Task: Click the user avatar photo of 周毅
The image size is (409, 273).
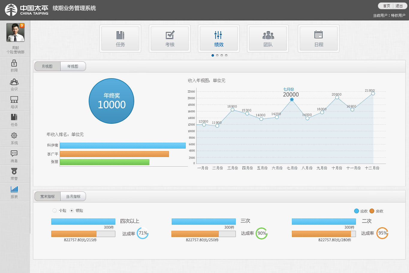Action: [x=15, y=32]
